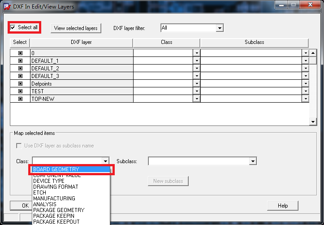The image size is (324, 225).
Task: Open the Subclass combo box in Map selected items
Action: [x=253, y=161]
